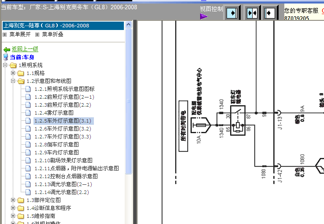The image size is (324, 224).
Task: Click the document icon beside 1.2.4雾灯示意图
Action: tap(28, 113)
